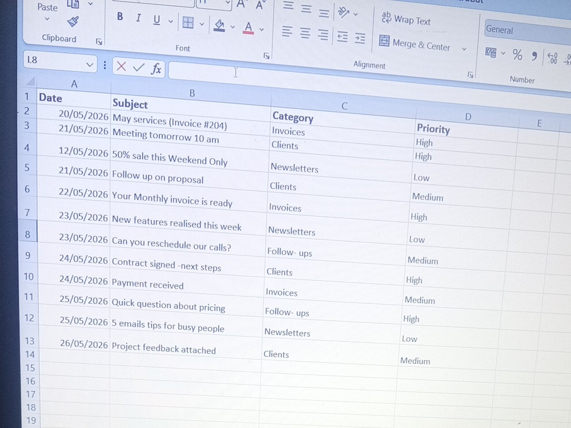
Task: Click the Format Painter brush icon
Action: click(x=73, y=22)
